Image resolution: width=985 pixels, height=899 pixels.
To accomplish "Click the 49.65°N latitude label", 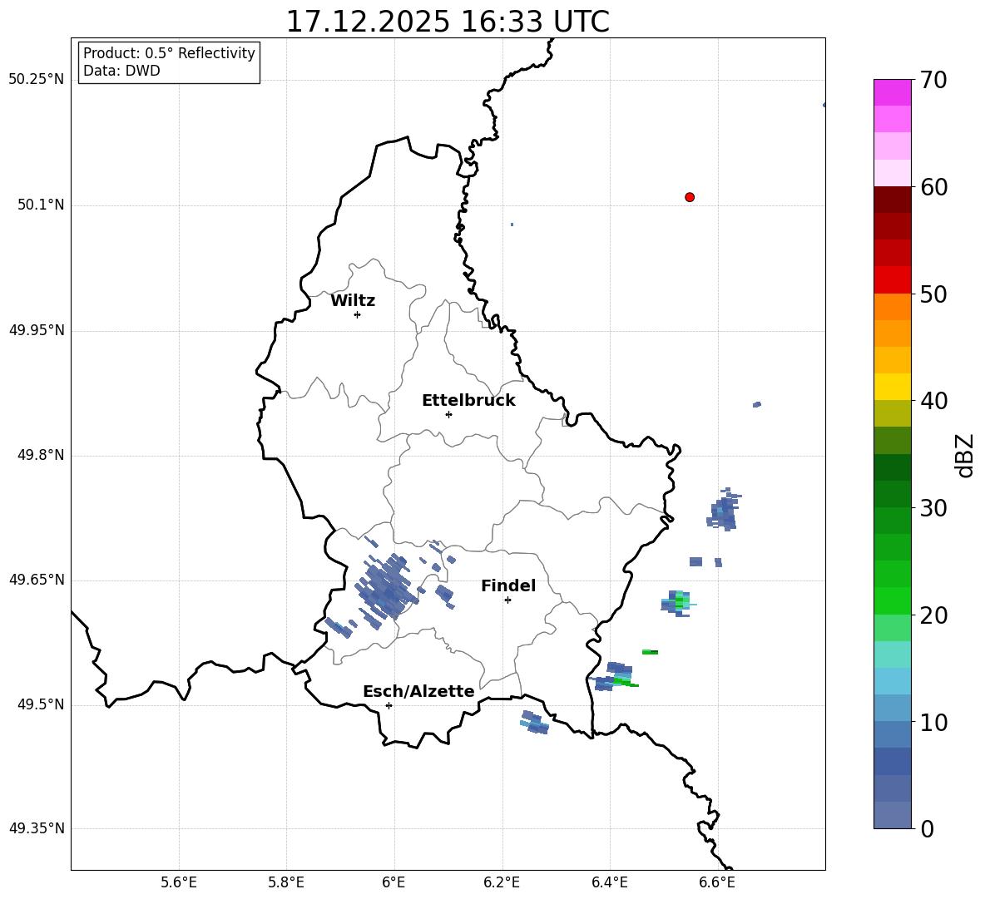I will (x=37, y=580).
